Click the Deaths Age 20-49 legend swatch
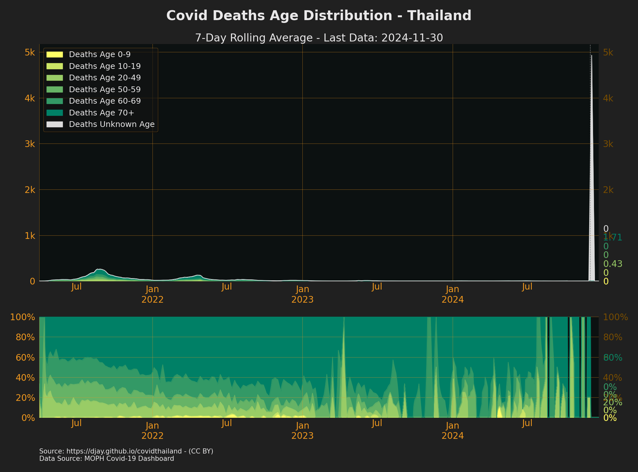This screenshot has height=472, width=638. coord(55,78)
